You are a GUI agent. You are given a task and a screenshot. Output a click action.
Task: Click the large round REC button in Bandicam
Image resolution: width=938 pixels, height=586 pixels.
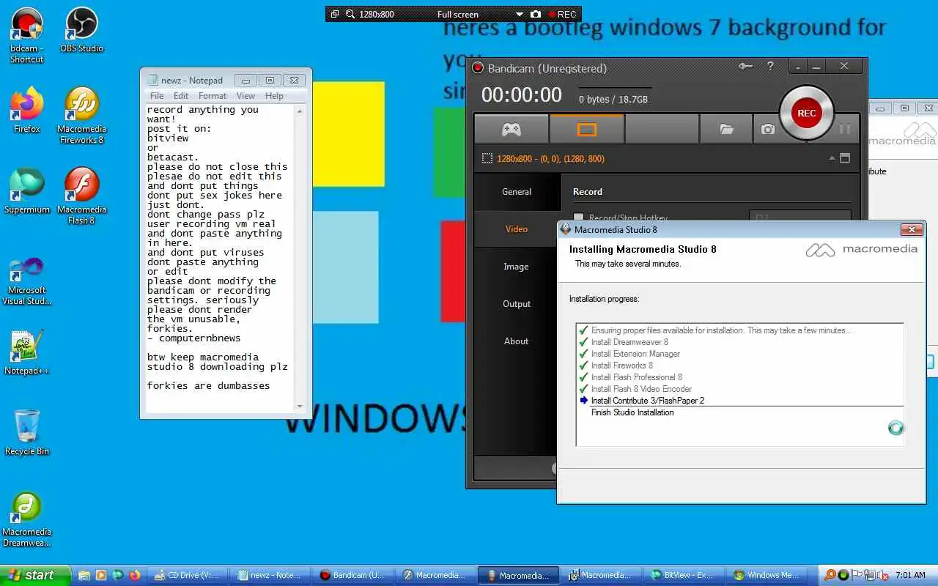click(x=807, y=113)
